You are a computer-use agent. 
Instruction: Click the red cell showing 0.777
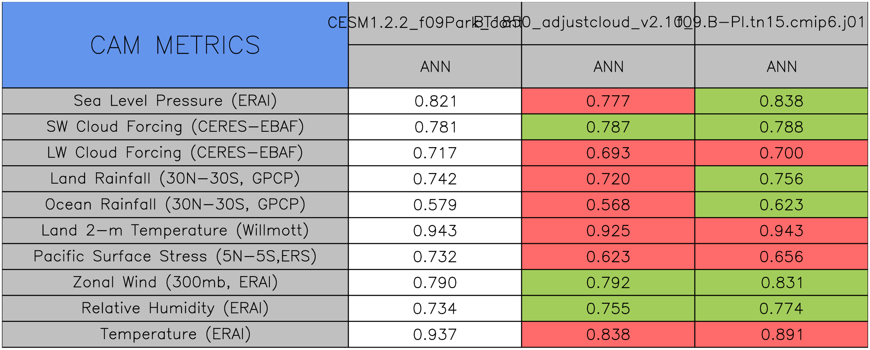click(x=608, y=101)
